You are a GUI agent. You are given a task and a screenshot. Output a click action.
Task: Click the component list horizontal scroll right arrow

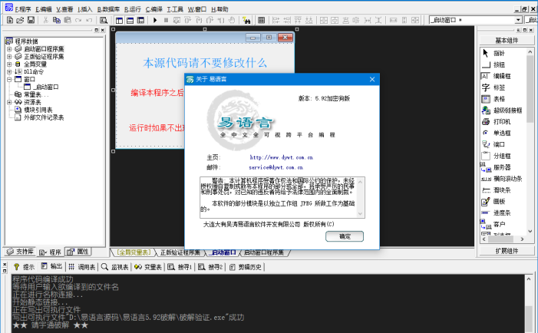click(522, 239)
